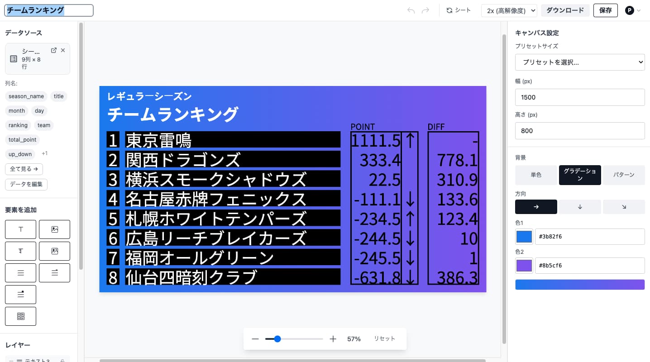Open data source in external link icon
The image size is (650, 362).
coord(53,50)
